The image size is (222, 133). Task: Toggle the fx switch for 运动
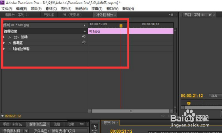coord(10,37)
